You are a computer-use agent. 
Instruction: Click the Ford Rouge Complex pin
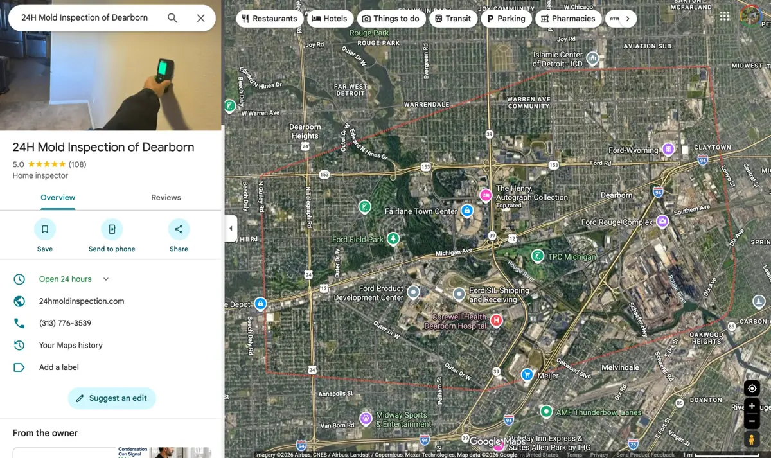(x=662, y=222)
